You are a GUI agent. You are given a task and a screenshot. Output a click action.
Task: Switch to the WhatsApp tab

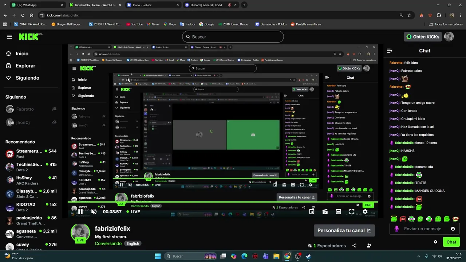37,5
